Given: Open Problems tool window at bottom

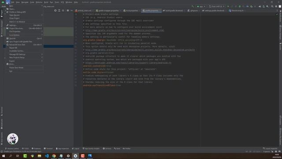Looking at the screenshot, I should pyautogui.click(x=36, y=148).
